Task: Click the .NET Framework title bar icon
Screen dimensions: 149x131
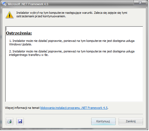Action: coord(4,4)
